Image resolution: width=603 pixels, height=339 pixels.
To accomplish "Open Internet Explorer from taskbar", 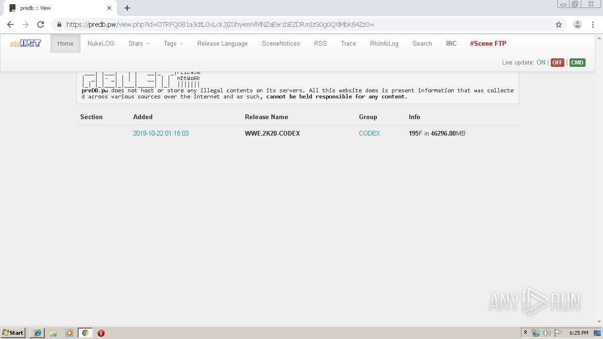I will coord(38,333).
